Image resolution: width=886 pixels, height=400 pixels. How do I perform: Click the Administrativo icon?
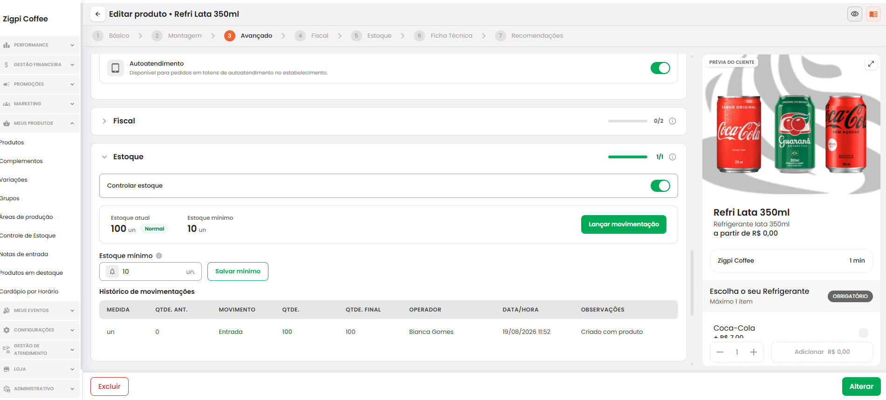pyautogui.click(x=7, y=389)
